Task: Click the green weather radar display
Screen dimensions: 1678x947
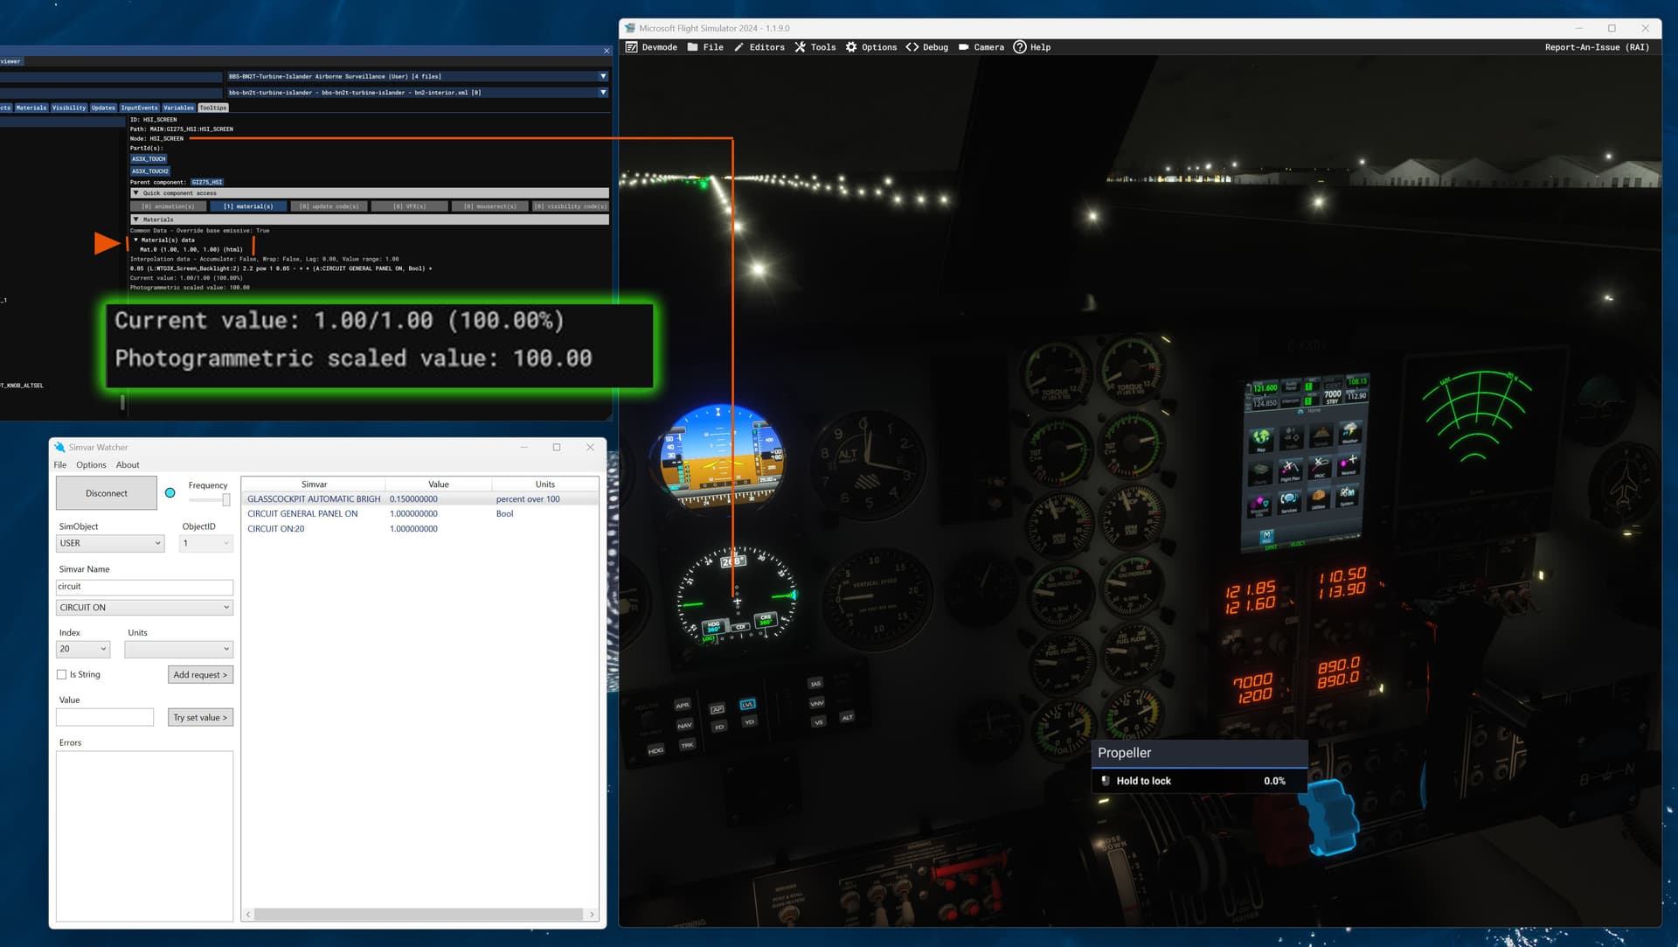Action: [x=1475, y=415]
